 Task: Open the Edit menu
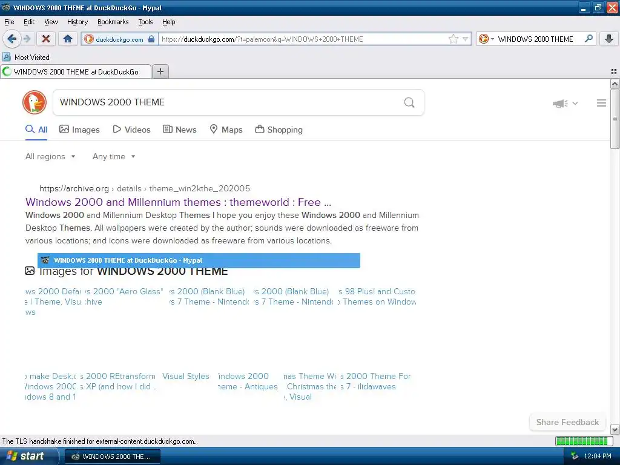[x=29, y=22]
